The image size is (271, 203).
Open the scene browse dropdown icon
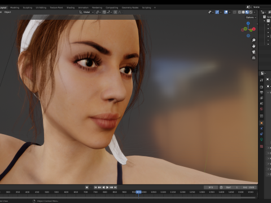point(249,7)
